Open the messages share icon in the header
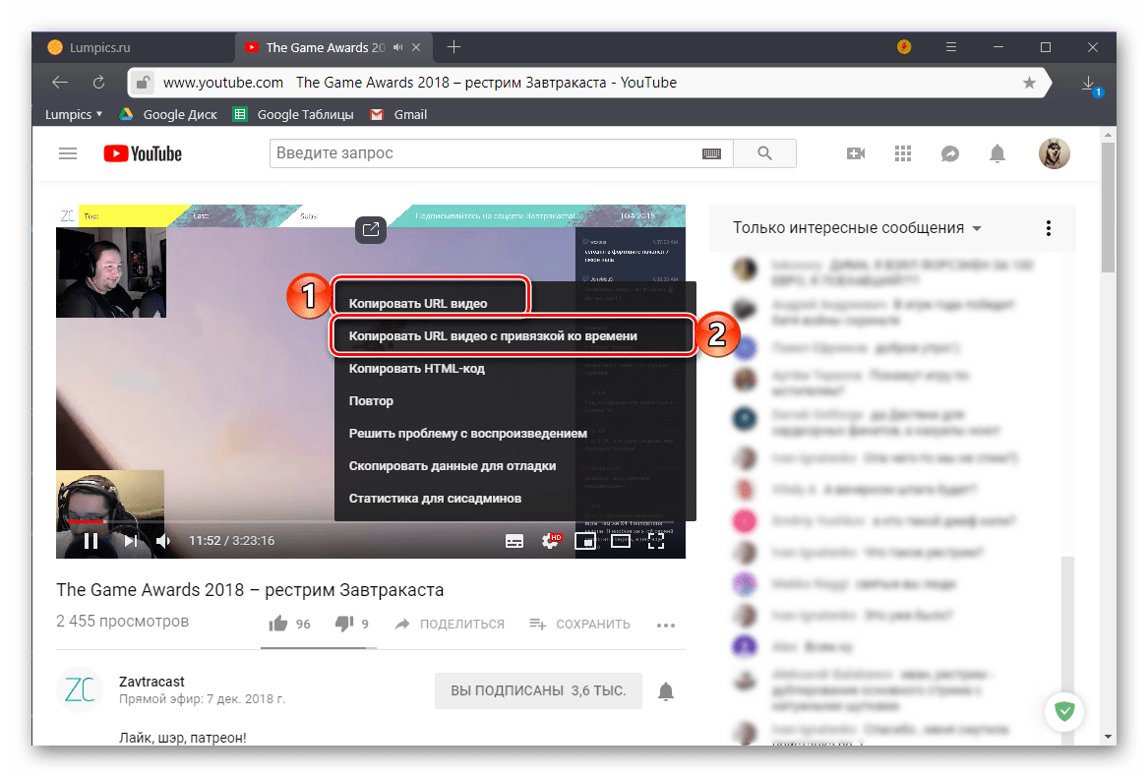Viewport: 1148px width, 777px height. coord(950,153)
